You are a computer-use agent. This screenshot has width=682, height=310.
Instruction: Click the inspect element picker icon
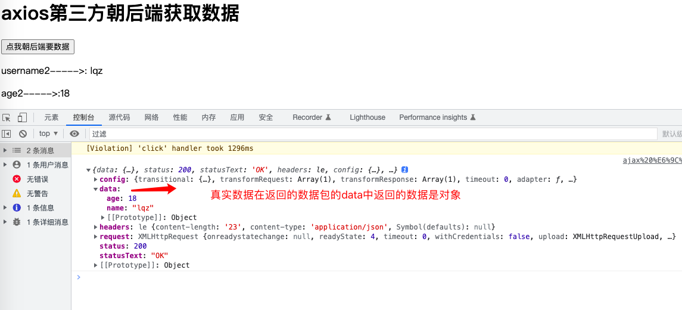(x=7, y=117)
